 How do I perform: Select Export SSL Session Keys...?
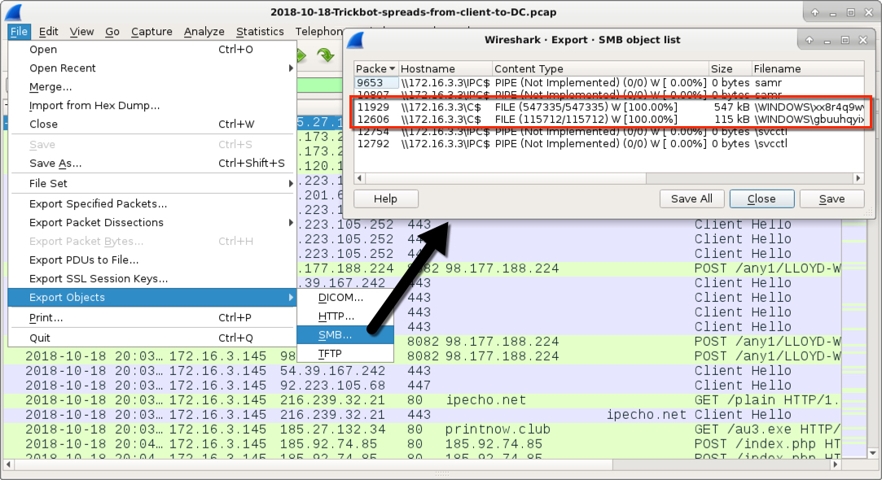152,278
